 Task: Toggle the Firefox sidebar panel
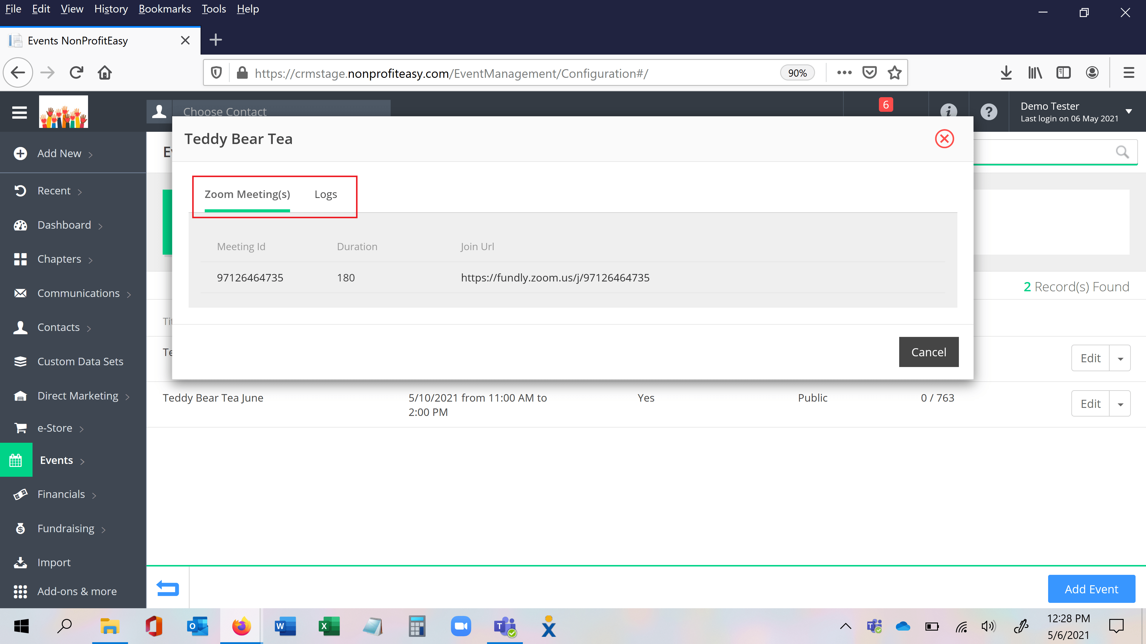tap(1064, 72)
